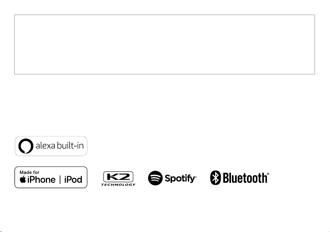The image size is (330, 232).
Task: Click the registered mark beside Bluetooth
Action: click(268, 174)
